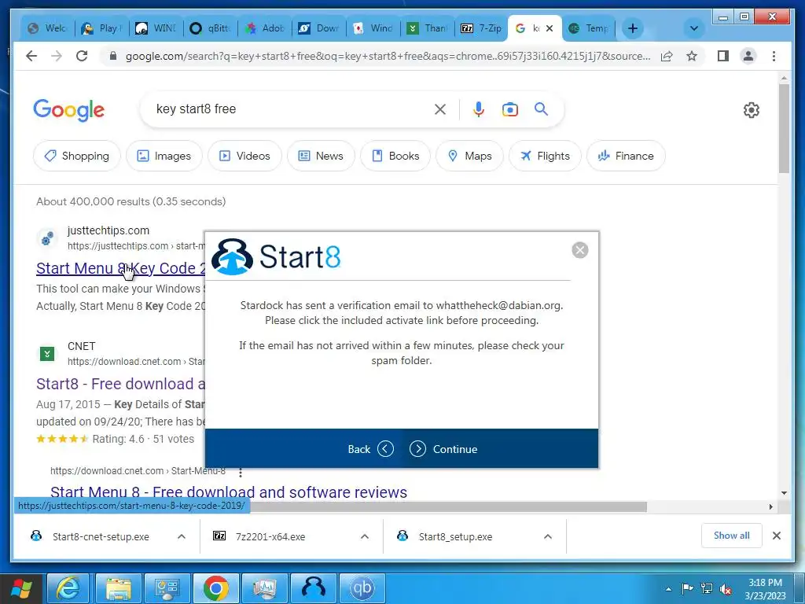Image resolution: width=805 pixels, height=604 pixels.
Task: Filter results by Books
Action: tap(395, 156)
